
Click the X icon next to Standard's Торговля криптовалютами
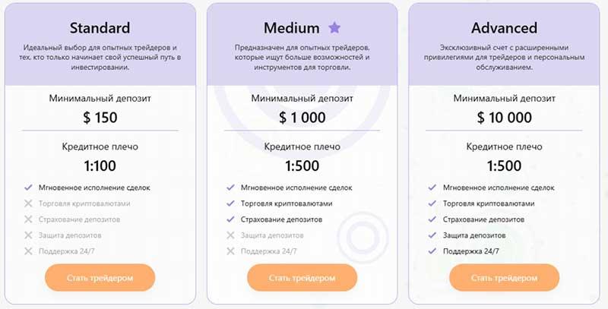click(x=28, y=203)
